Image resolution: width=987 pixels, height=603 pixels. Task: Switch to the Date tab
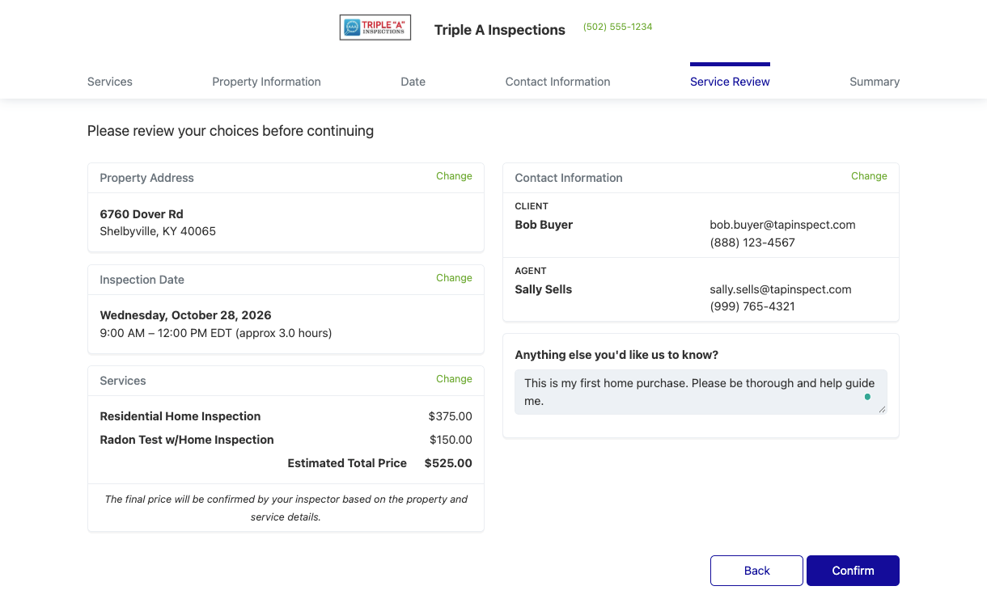tap(413, 82)
